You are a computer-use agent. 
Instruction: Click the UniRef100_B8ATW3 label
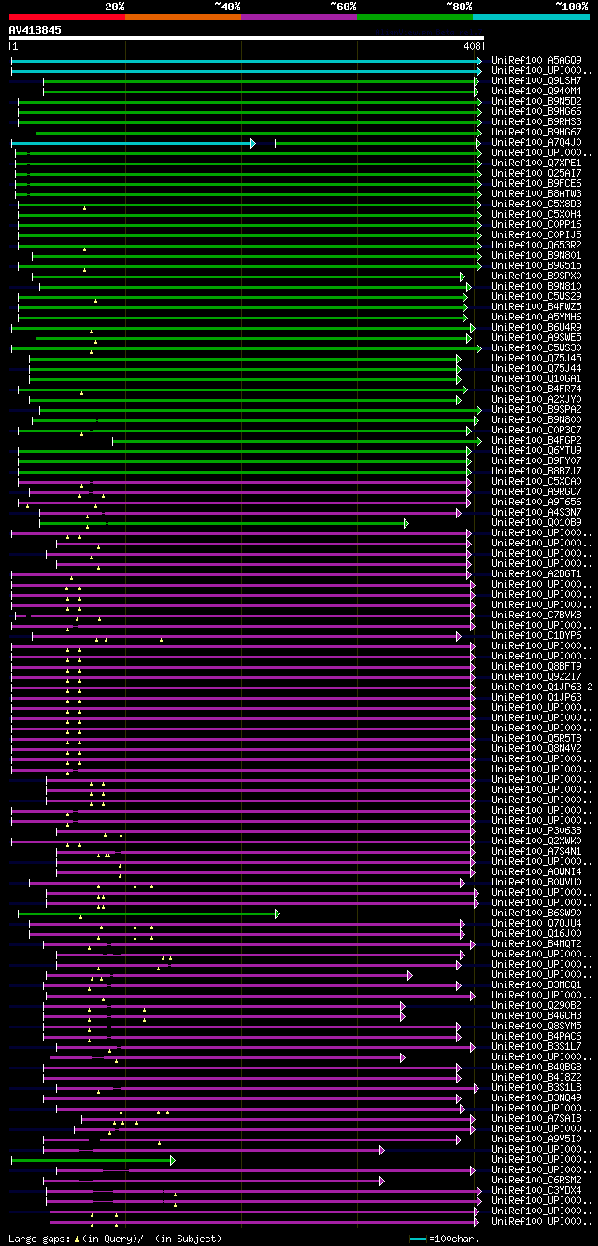(536, 193)
